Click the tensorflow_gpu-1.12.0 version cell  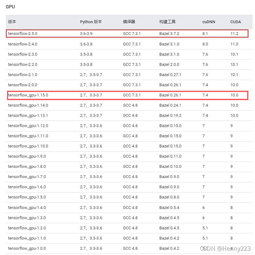pos(28,126)
